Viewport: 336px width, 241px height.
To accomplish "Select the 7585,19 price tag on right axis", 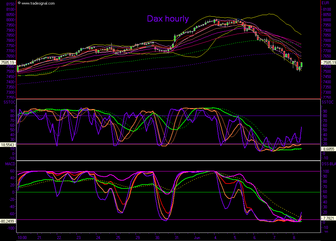I will [x=328, y=62].
